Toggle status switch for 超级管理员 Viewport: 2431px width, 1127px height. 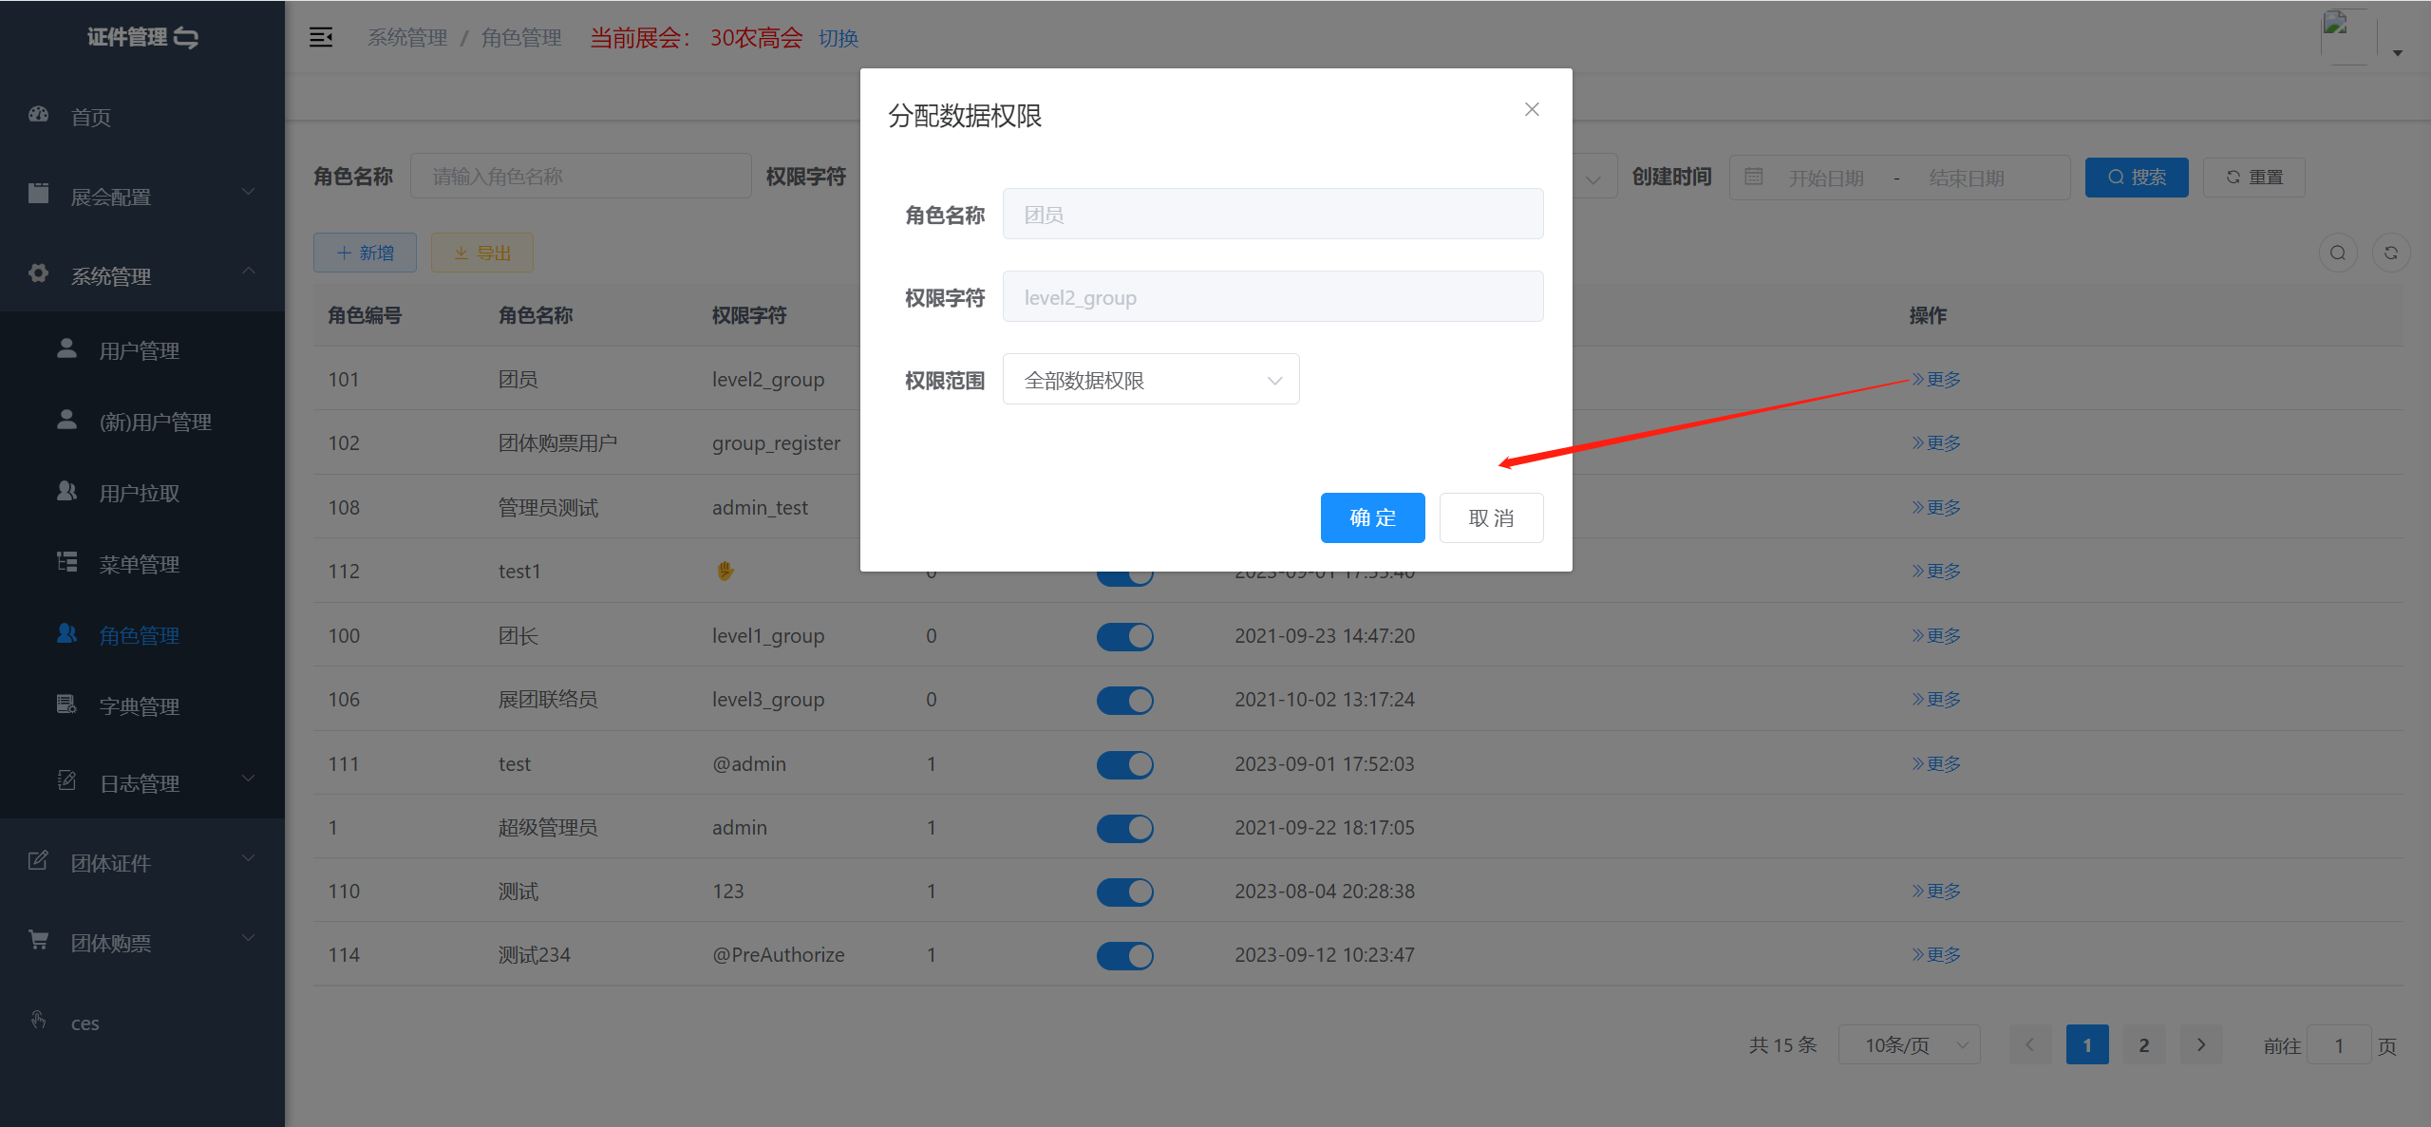[1125, 829]
